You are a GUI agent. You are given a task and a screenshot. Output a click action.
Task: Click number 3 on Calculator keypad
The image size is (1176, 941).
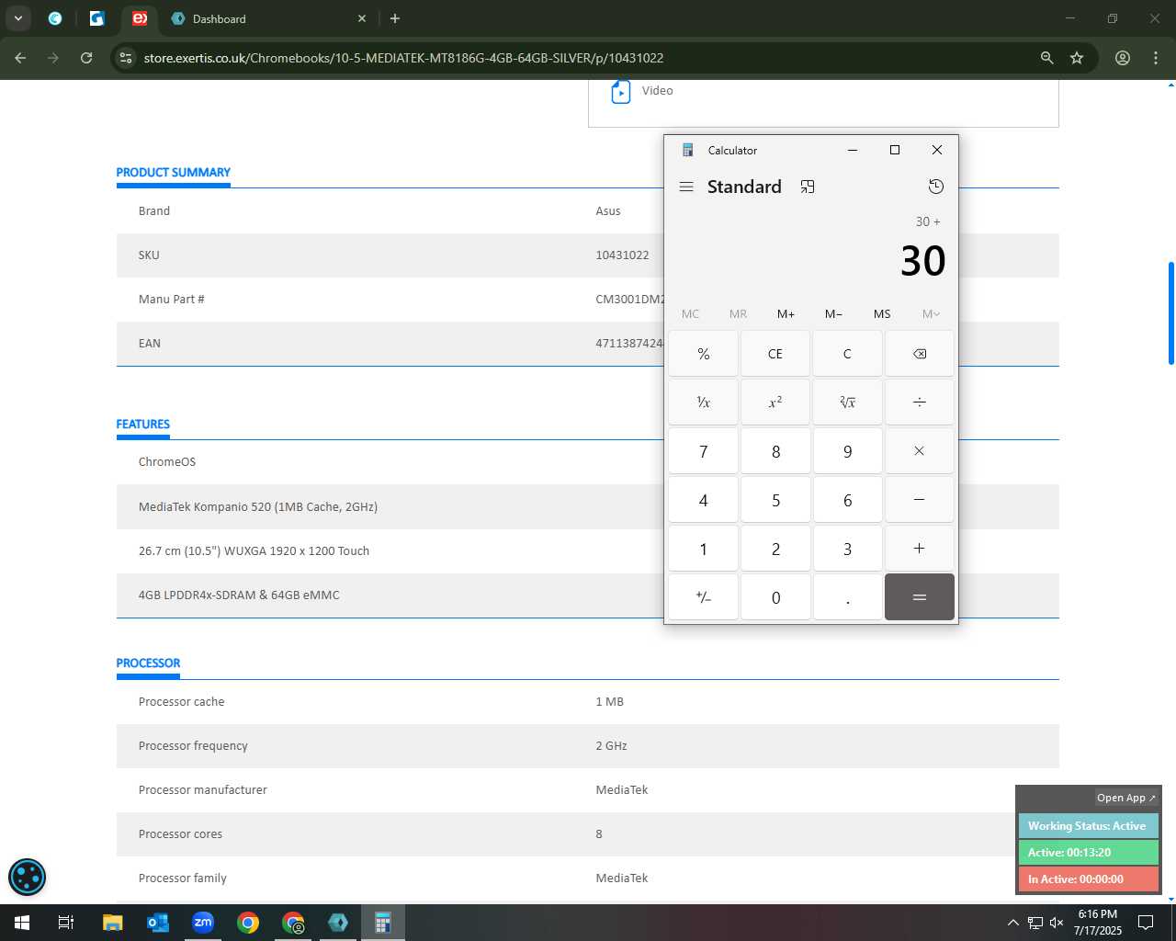tap(847, 549)
